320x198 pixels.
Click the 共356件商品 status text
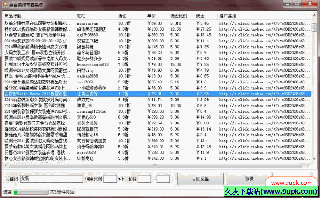tap(62, 192)
